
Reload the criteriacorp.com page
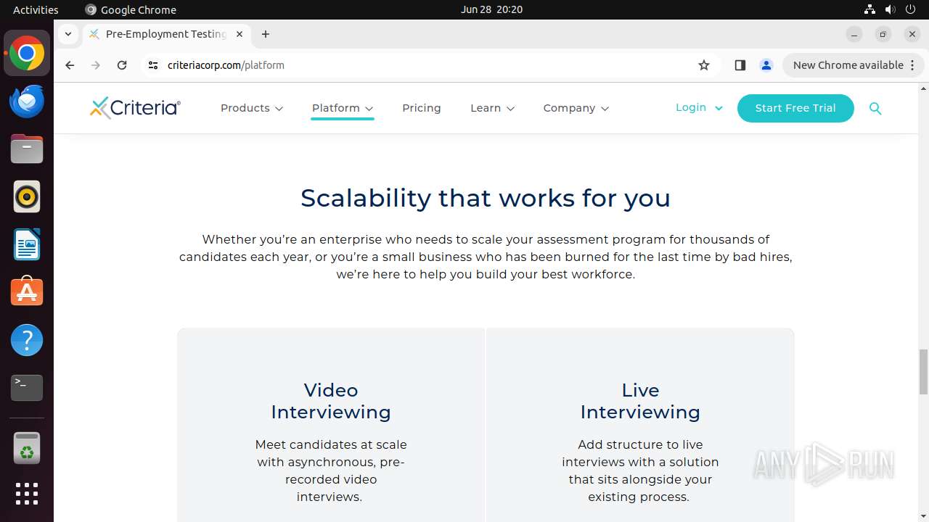click(x=122, y=65)
